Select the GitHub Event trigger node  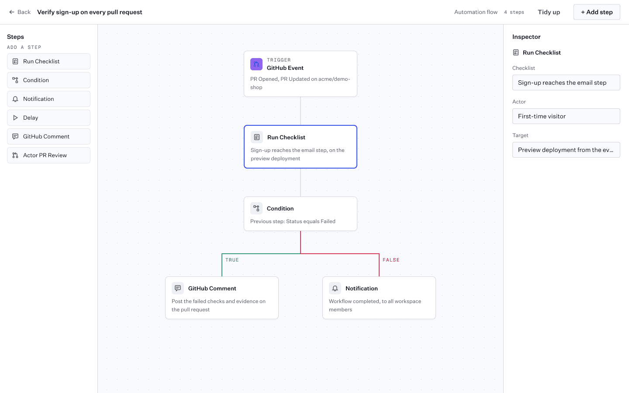(301, 74)
